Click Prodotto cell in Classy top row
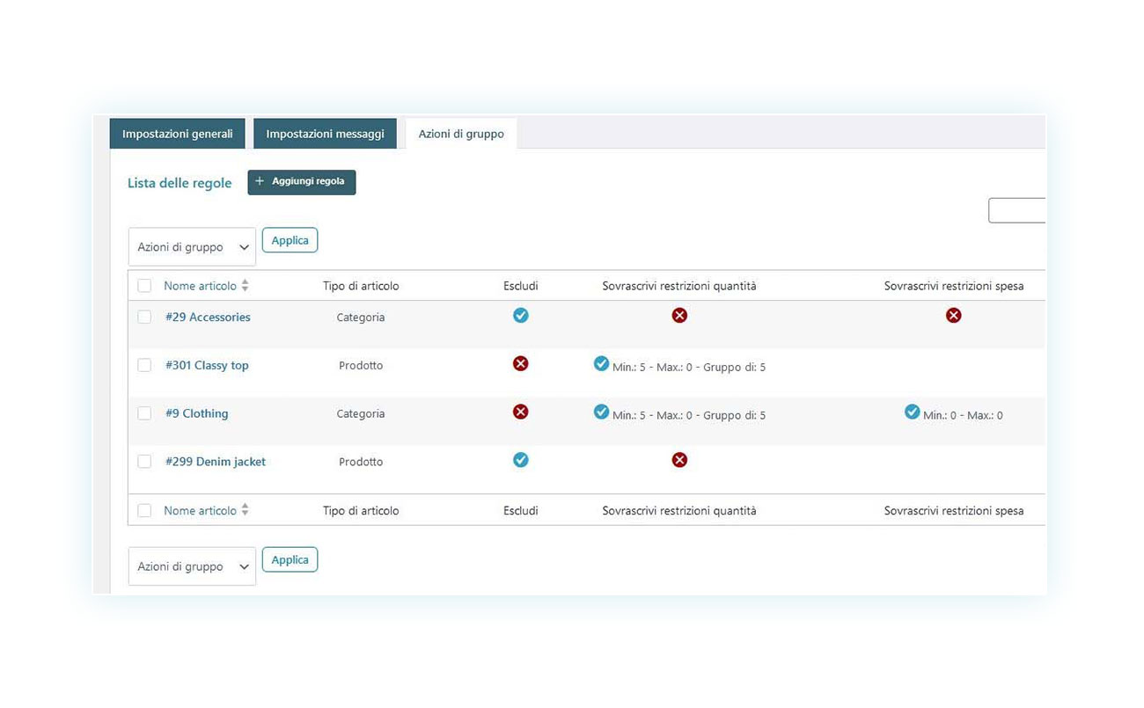This screenshot has width=1144, height=708. pos(361,366)
